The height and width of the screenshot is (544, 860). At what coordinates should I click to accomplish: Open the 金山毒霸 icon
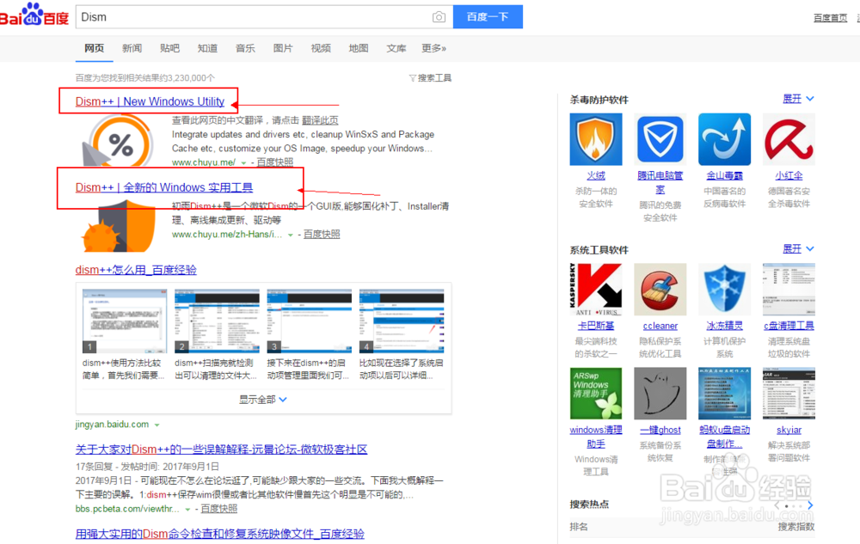point(724,139)
